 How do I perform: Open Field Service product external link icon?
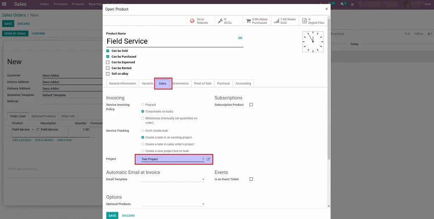[37, 129]
